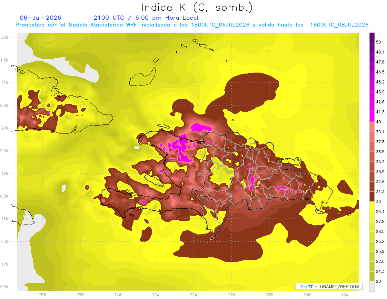Pick the bright yellow swatch between 29.1 and 30
This screenshot has width=387, height=299.
372,206
